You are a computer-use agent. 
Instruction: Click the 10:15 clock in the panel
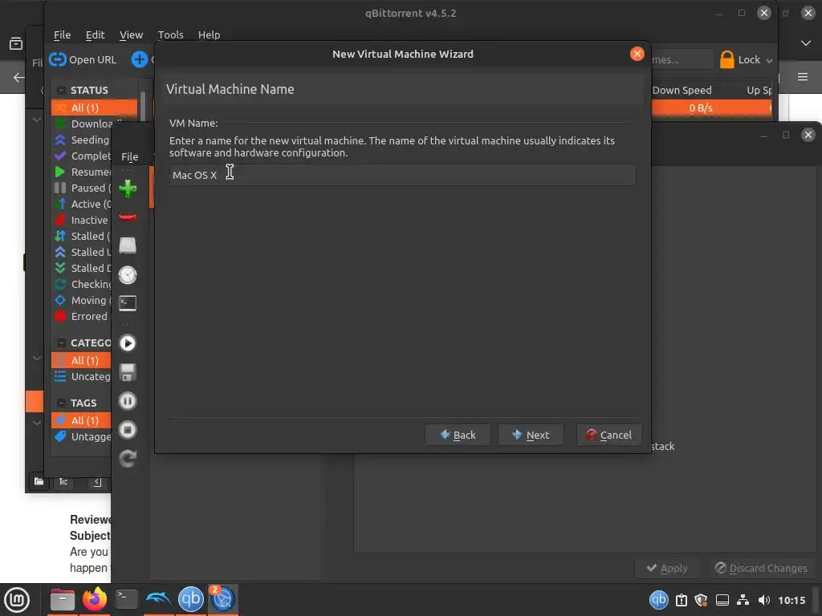pos(791,600)
